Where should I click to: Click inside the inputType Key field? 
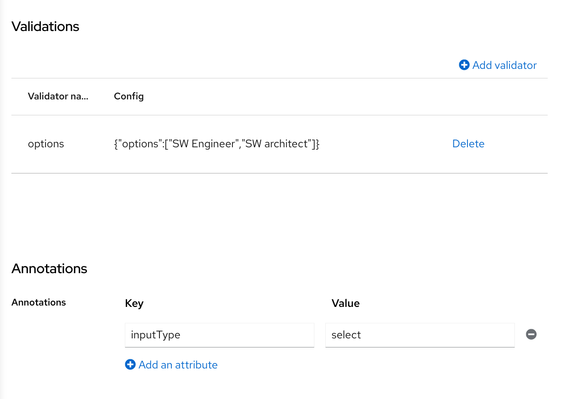tap(219, 335)
